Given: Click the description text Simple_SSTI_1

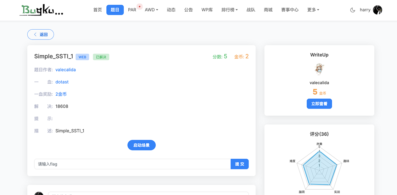Looking at the screenshot, I should tap(70, 131).
